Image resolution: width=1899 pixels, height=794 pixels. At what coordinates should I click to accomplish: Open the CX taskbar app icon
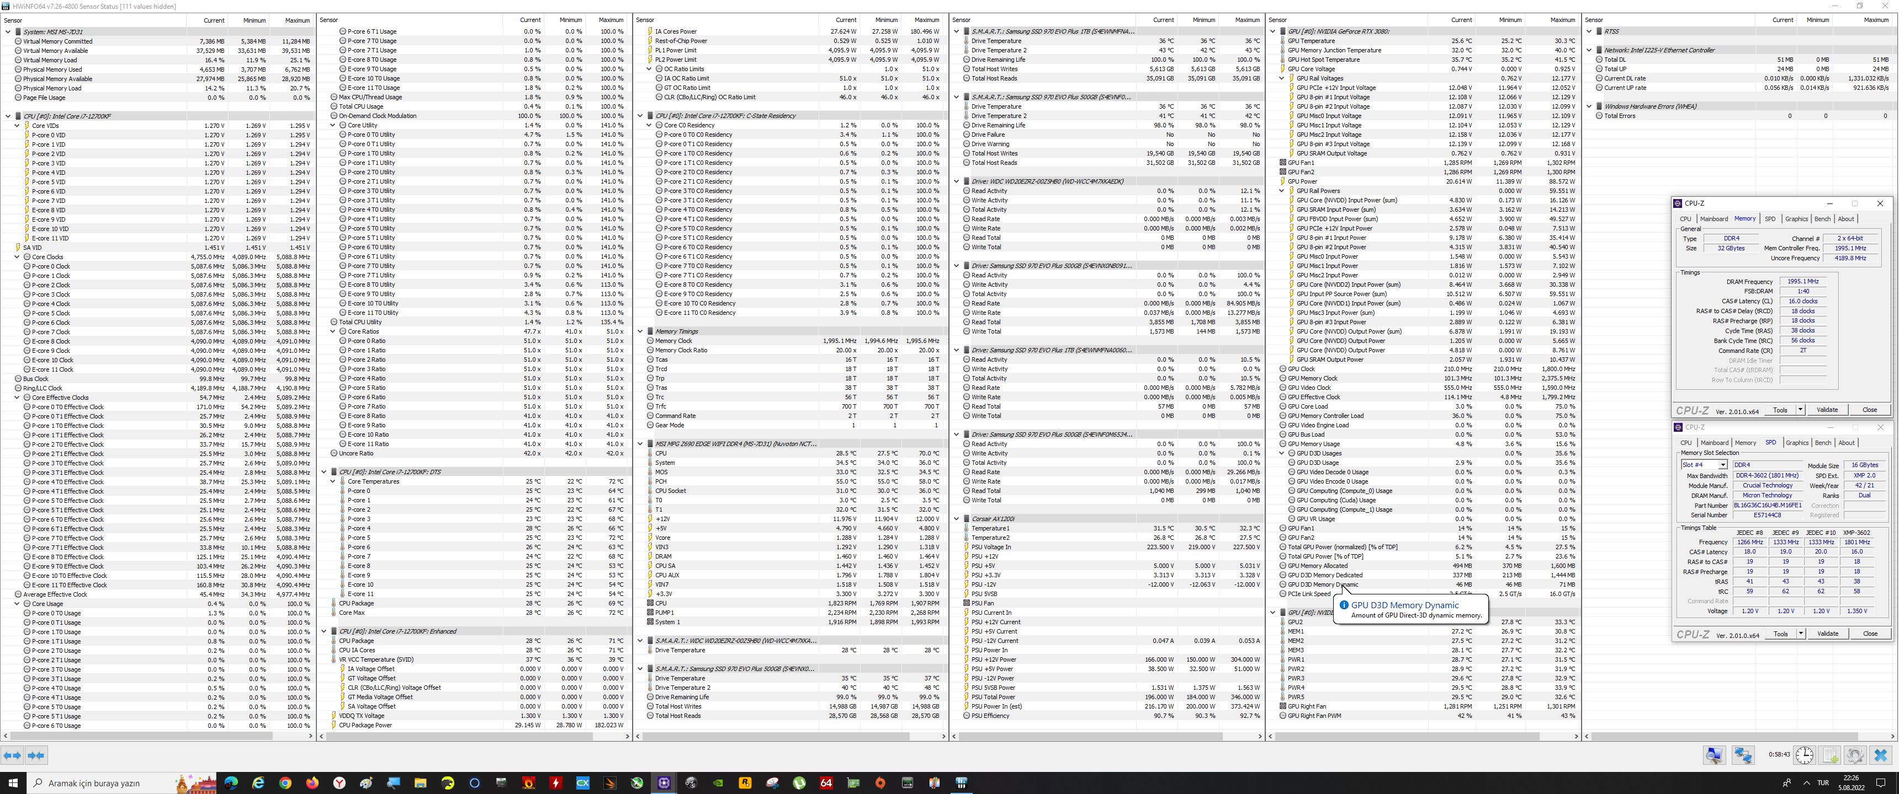(582, 783)
